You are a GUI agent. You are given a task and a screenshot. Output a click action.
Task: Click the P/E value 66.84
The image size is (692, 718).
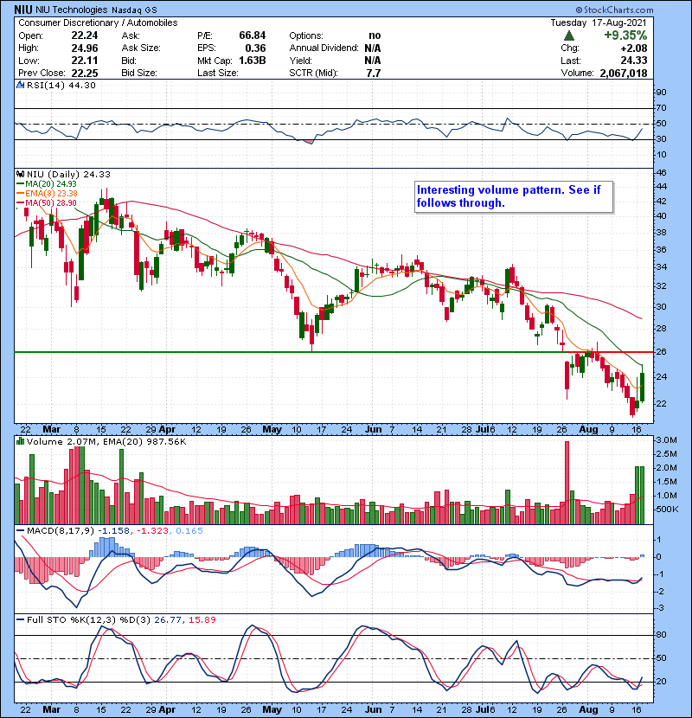(x=253, y=35)
